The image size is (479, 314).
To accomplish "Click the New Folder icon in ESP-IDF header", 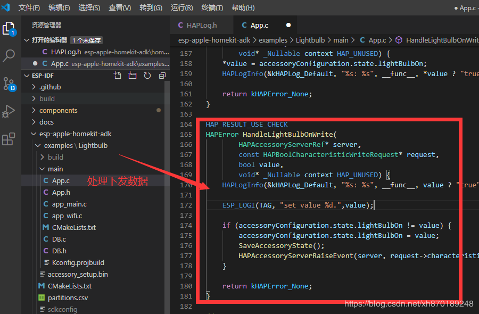I will point(133,76).
